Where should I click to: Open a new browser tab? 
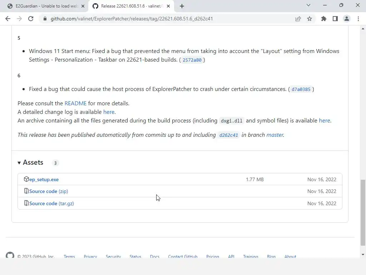tap(182, 6)
